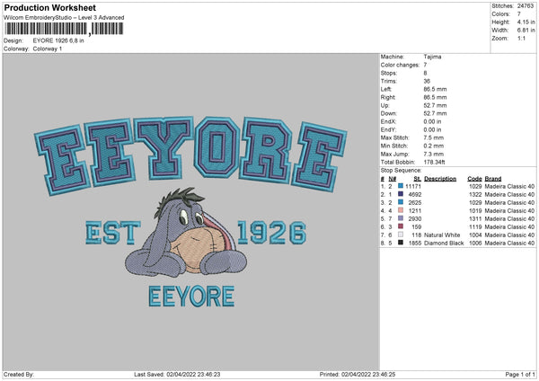Click the Right value 86.5 mm
This screenshot has width=539, height=381.
[435, 97]
